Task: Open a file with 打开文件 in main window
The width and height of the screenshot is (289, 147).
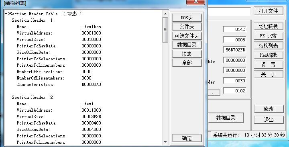Action: pos(269,11)
